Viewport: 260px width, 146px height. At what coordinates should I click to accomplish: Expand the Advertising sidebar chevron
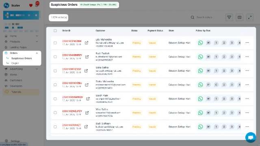(x=37, y=69)
